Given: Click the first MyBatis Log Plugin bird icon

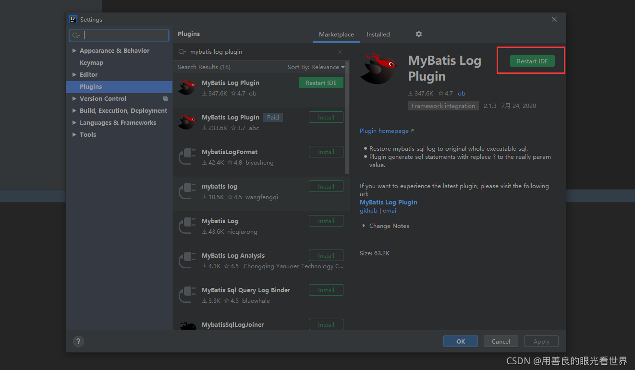Looking at the screenshot, I should tap(187, 87).
